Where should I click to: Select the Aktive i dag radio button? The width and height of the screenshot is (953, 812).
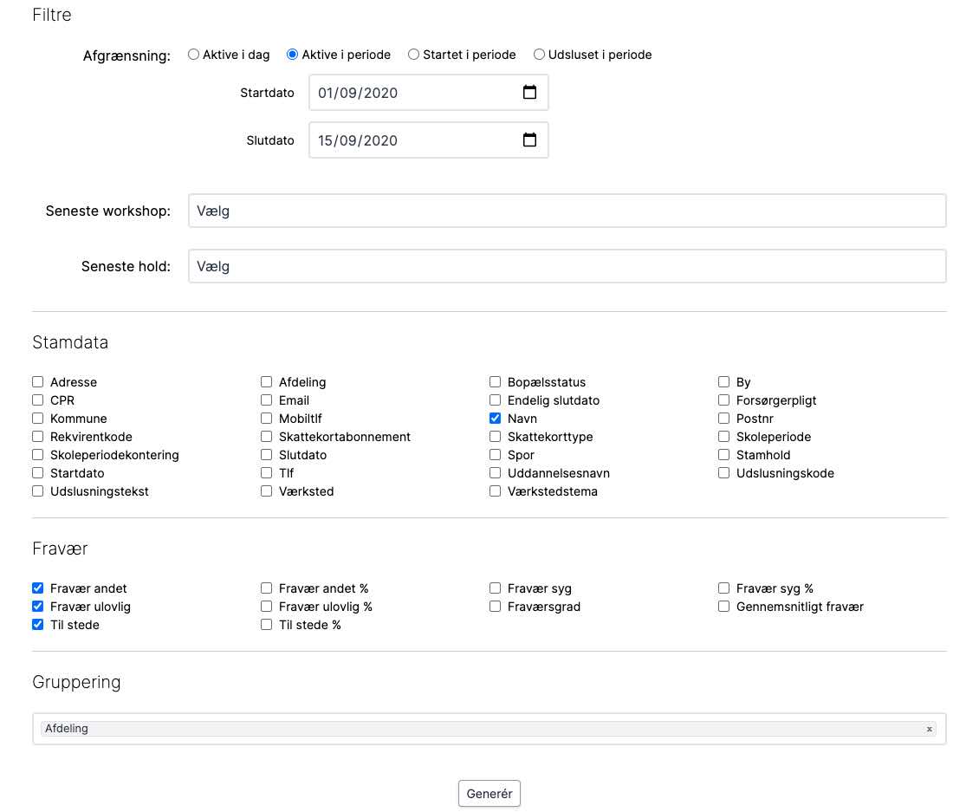(x=193, y=54)
